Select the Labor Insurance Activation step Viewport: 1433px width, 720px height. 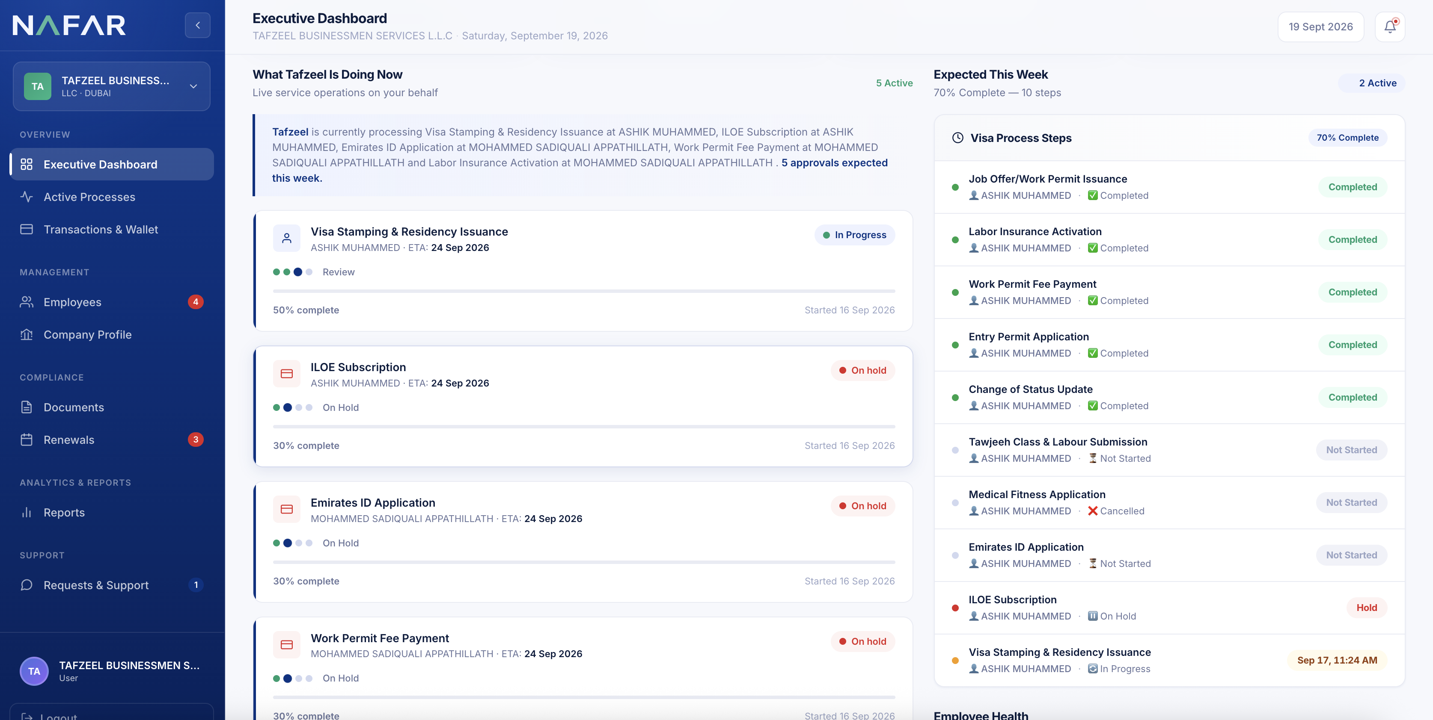pyautogui.click(x=1169, y=239)
